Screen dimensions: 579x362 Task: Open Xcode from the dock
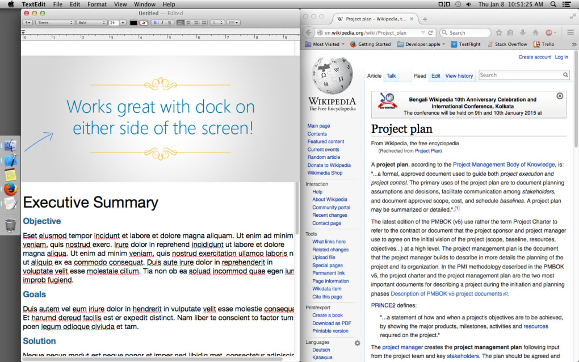(x=10, y=161)
